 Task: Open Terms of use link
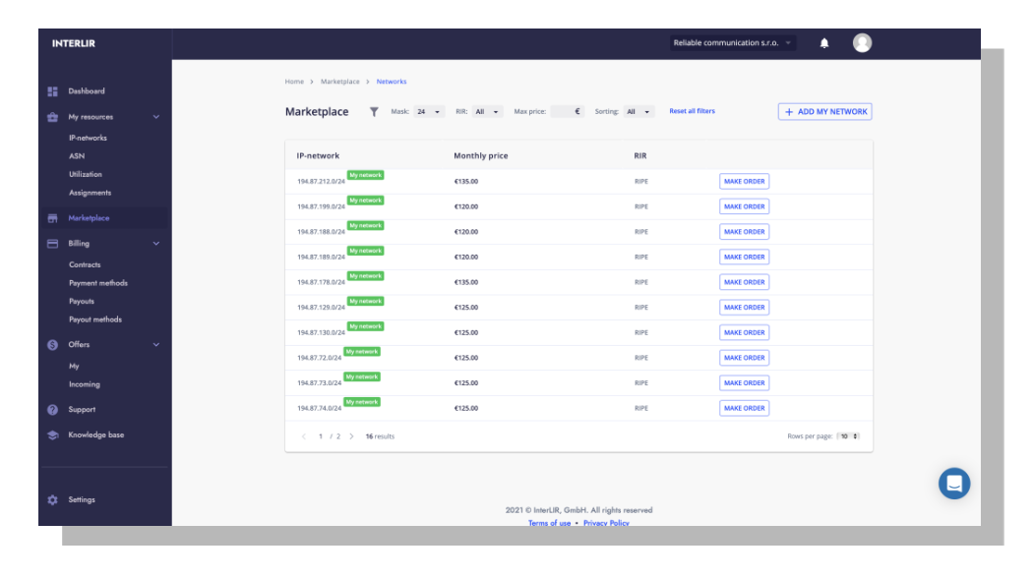click(549, 523)
